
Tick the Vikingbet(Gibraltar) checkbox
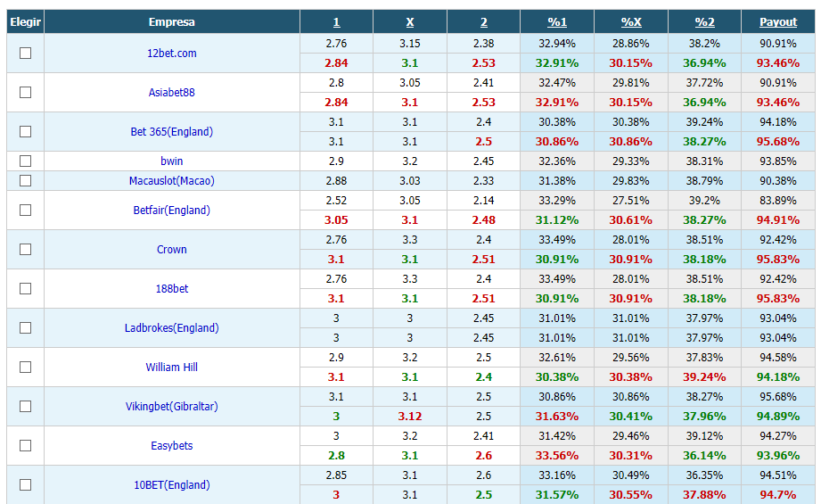click(25, 407)
